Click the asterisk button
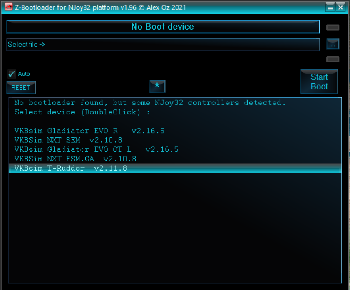This screenshot has width=350, height=290. (157, 86)
